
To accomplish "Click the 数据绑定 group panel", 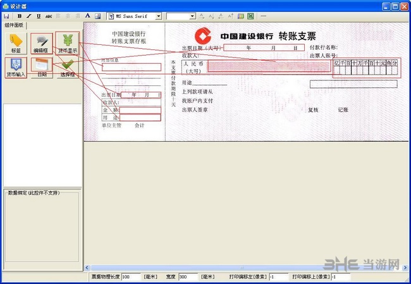I will pos(42,227).
